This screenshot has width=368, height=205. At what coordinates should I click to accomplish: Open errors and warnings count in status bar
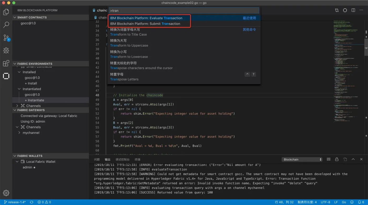click(x=44, y=202)
